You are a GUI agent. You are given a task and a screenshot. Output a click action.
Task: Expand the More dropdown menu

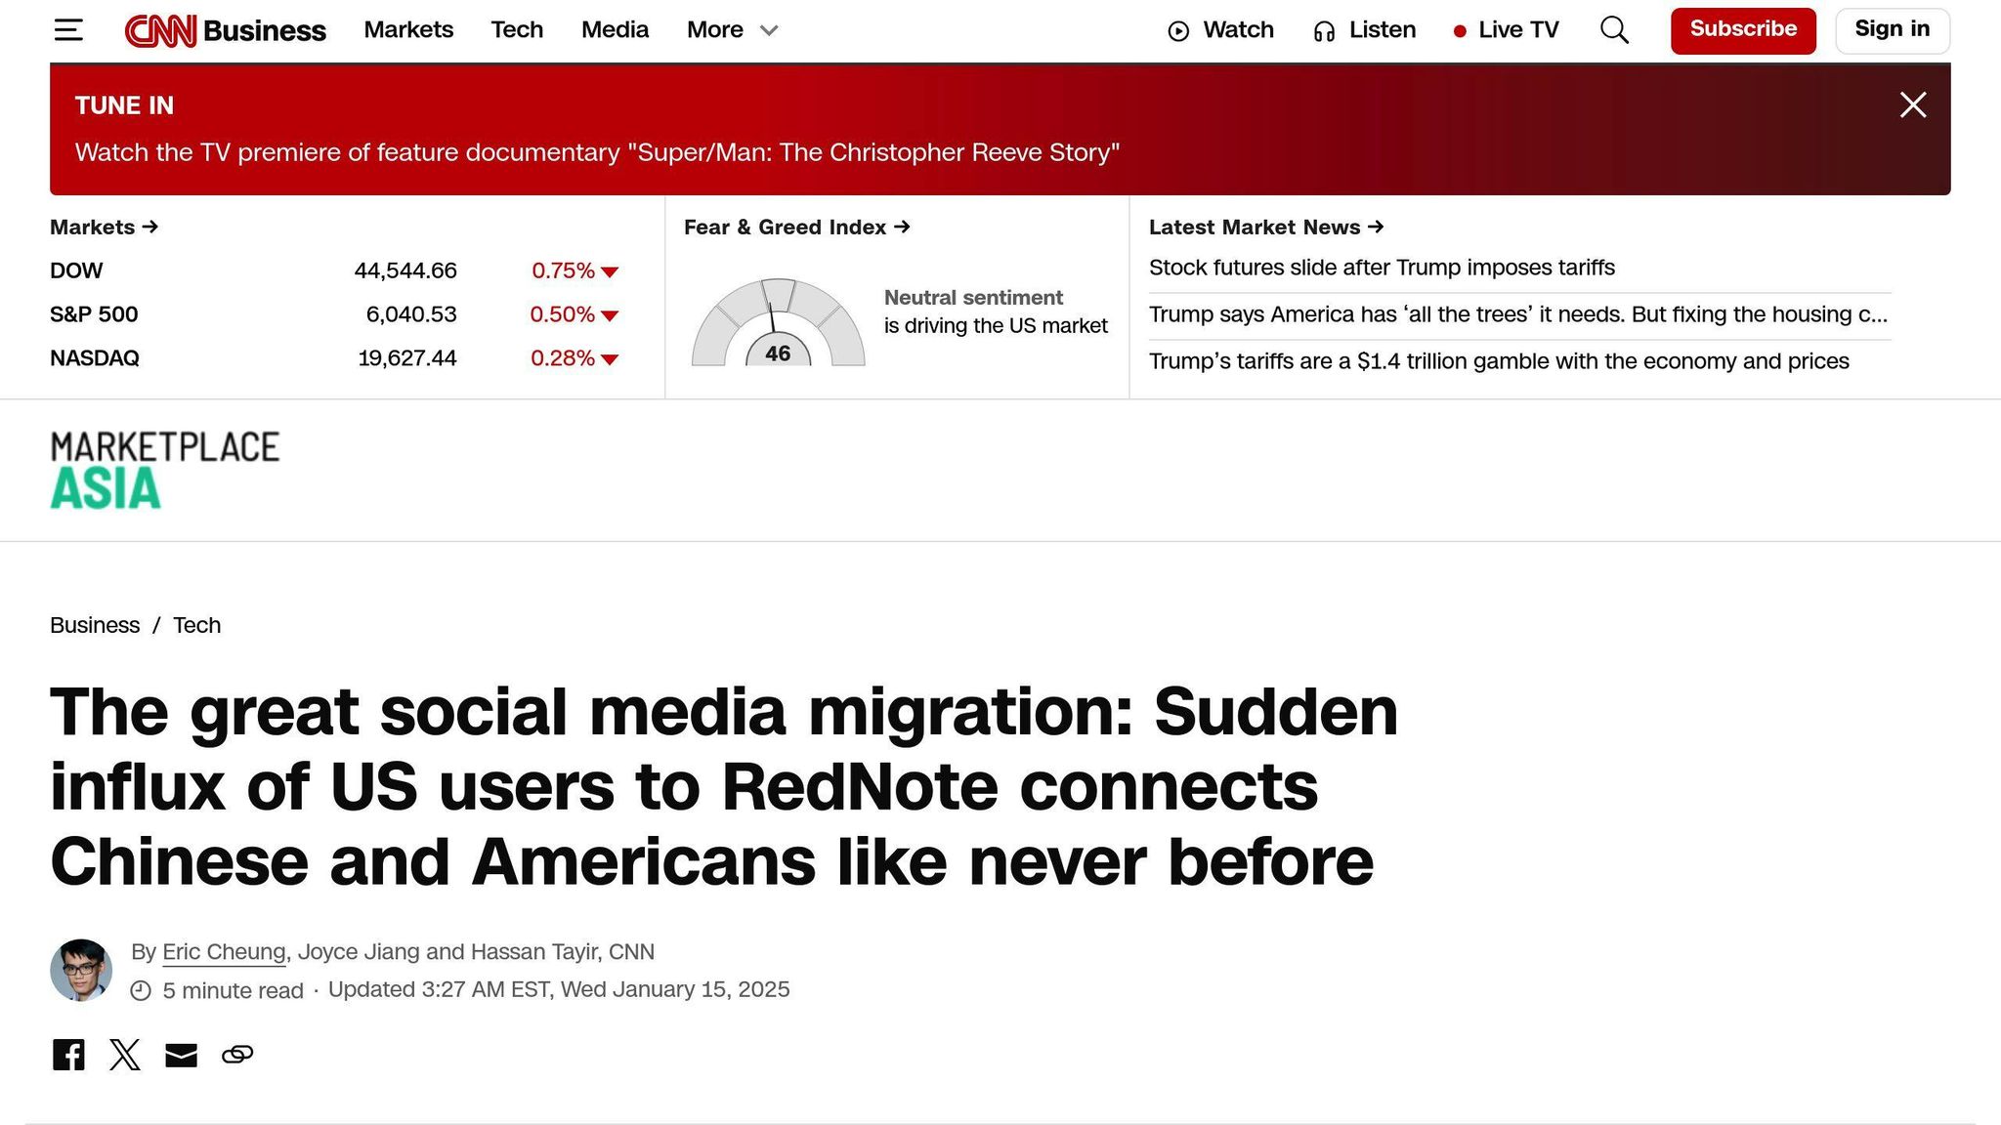(x=732, y=30)
